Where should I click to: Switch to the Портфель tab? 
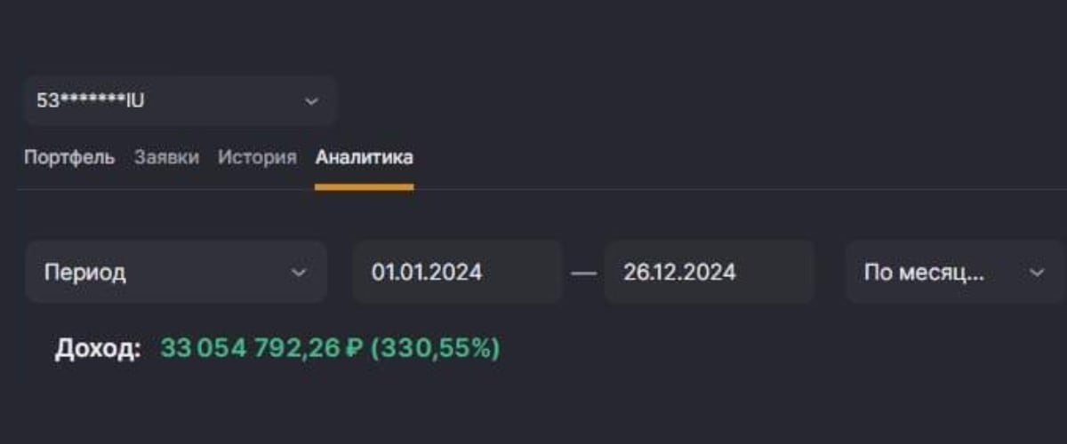click(x=69, y=157)
